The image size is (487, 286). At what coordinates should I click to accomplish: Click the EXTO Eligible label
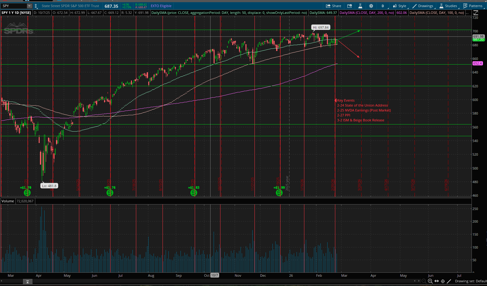click(x=161, y=6)
